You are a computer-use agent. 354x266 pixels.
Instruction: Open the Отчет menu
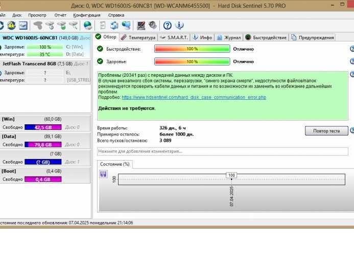coord(60,15)
